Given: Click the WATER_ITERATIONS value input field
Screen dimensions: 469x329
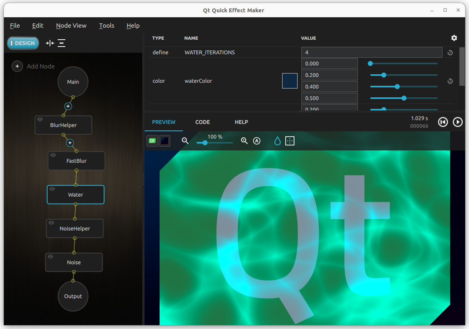Looking at the screenshot, I should click(x=371, y=52).
